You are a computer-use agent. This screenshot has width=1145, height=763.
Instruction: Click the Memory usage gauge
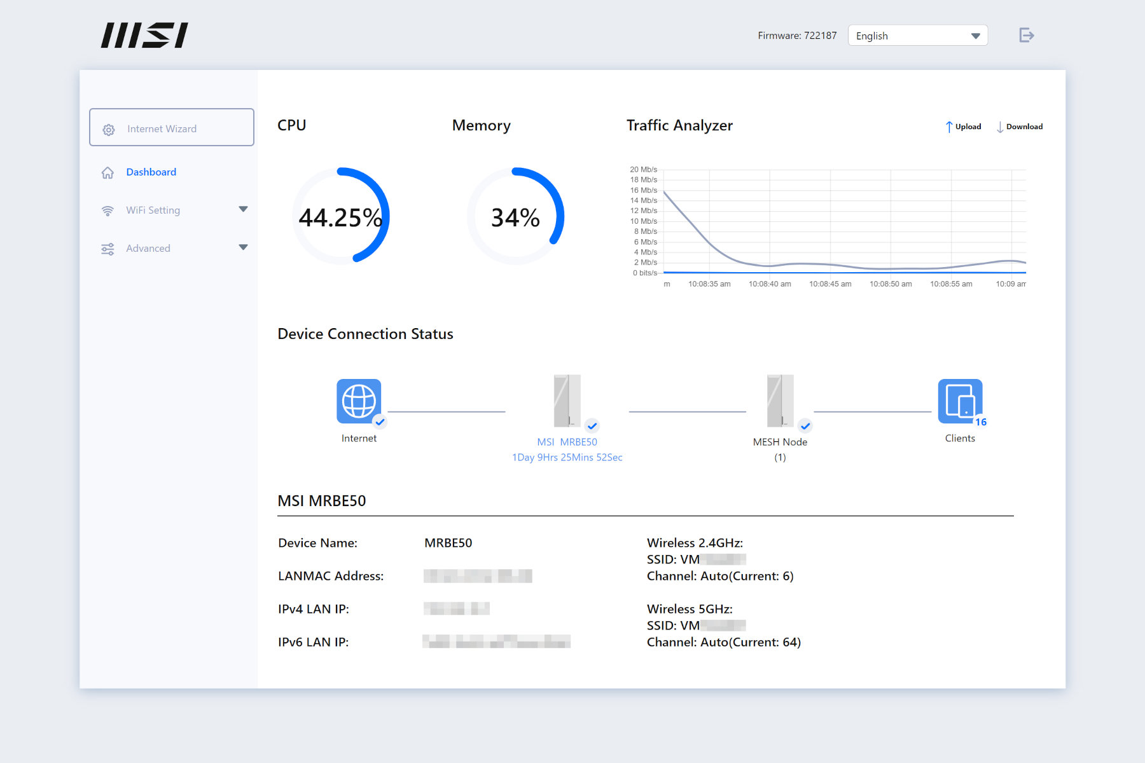515,216
